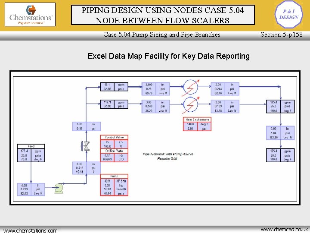Select the 13.55 Leq ft value
The image size is (310, 233).
(x=218, y=111)
